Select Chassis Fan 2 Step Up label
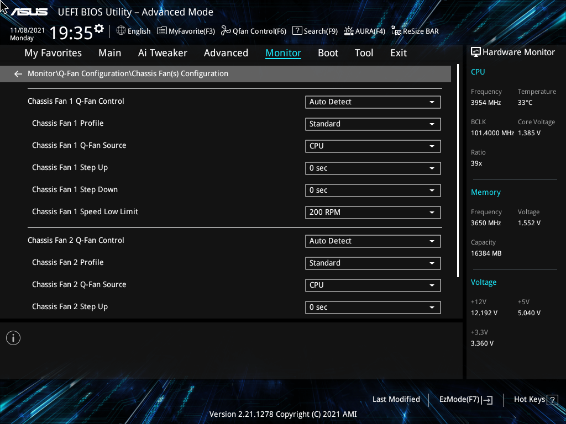 click(x=70, y=307)
